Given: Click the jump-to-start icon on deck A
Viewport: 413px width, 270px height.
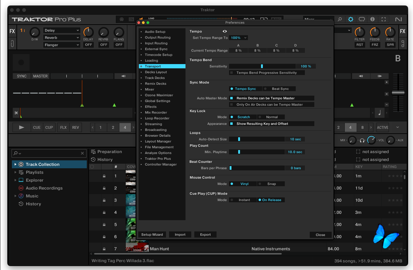Looking at the screenshot, I should [x=16, y=113].
